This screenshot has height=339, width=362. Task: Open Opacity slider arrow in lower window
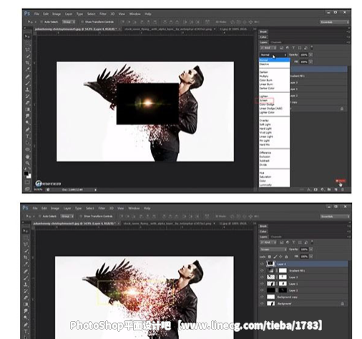[x=311, y=250]
